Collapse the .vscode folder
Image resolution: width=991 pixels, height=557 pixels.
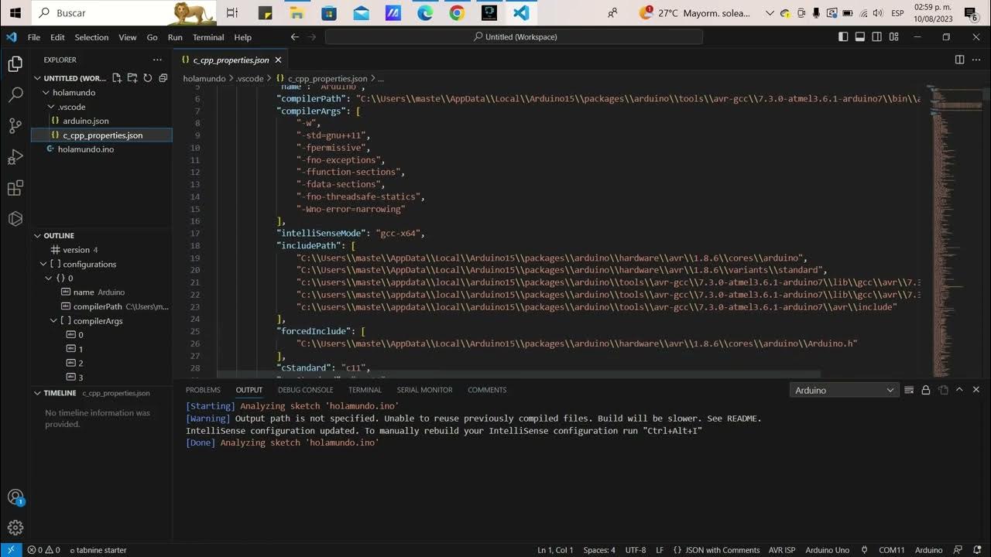point(52,107)
